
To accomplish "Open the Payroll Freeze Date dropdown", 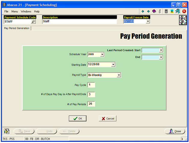I will [148, 21].
